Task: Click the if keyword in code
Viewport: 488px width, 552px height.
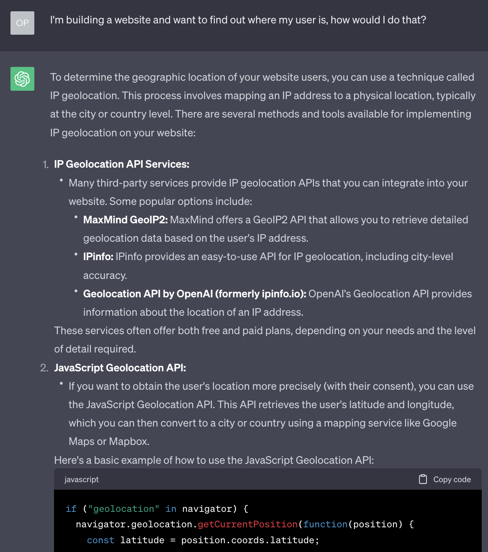Action: 71,509
